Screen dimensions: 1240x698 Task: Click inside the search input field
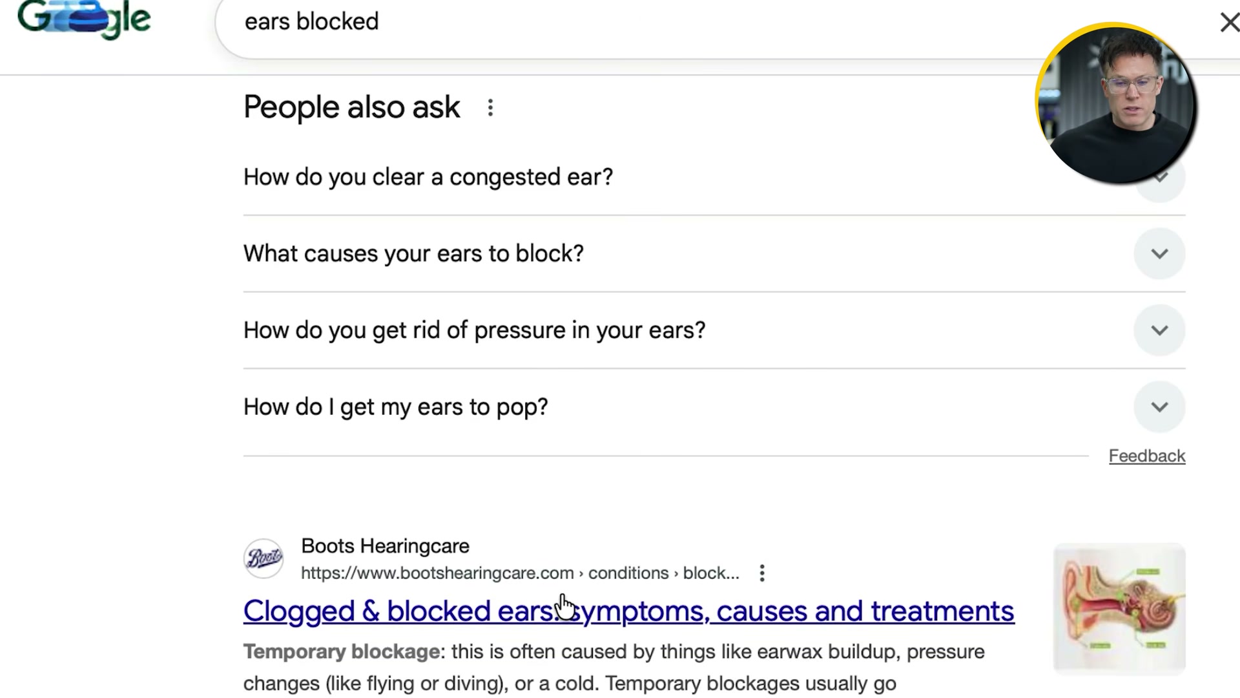tap(517, 21)
